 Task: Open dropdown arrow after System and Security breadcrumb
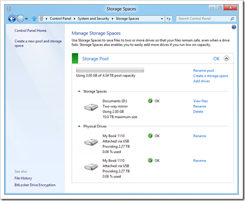point(112,19)
